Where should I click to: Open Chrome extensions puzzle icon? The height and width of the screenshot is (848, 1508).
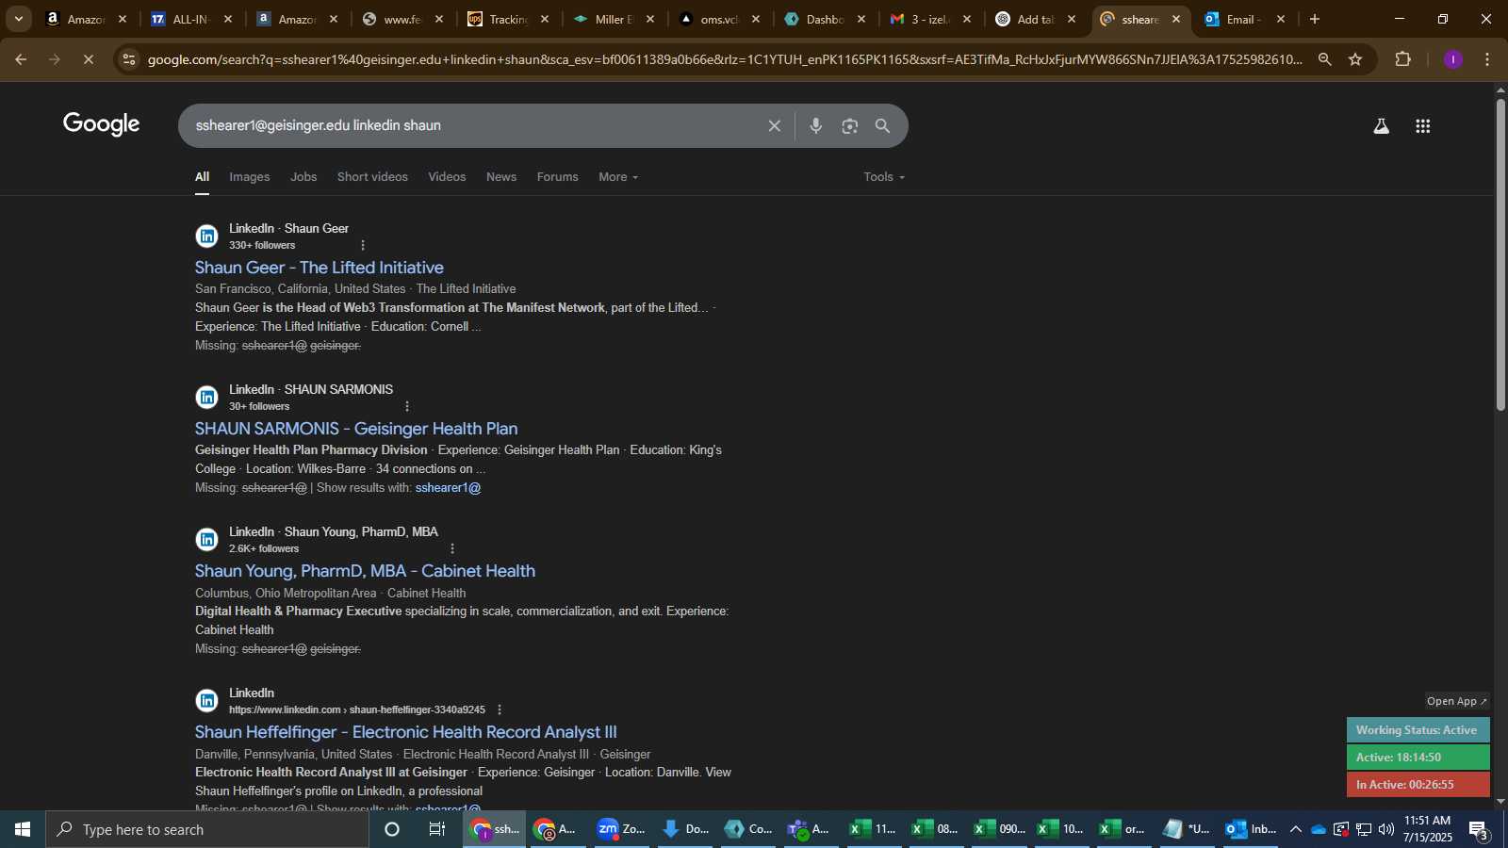pos(1403,59)
